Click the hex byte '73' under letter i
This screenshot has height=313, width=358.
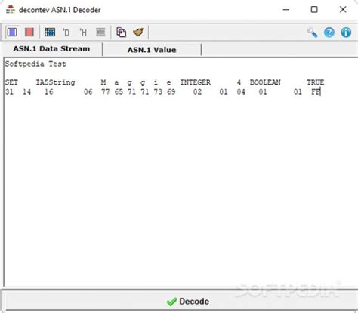click(x=158, y=91)
